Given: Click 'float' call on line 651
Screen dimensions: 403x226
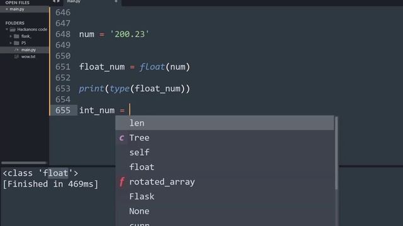Looking at the screenshot, I should click(x=152, y=67).
